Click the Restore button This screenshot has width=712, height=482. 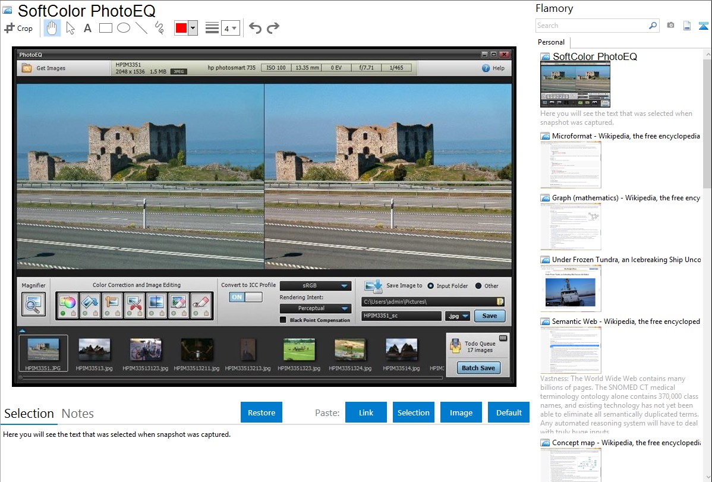[262, 412]
